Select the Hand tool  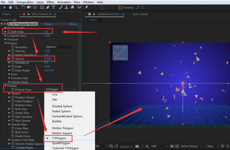pos(10,7)
